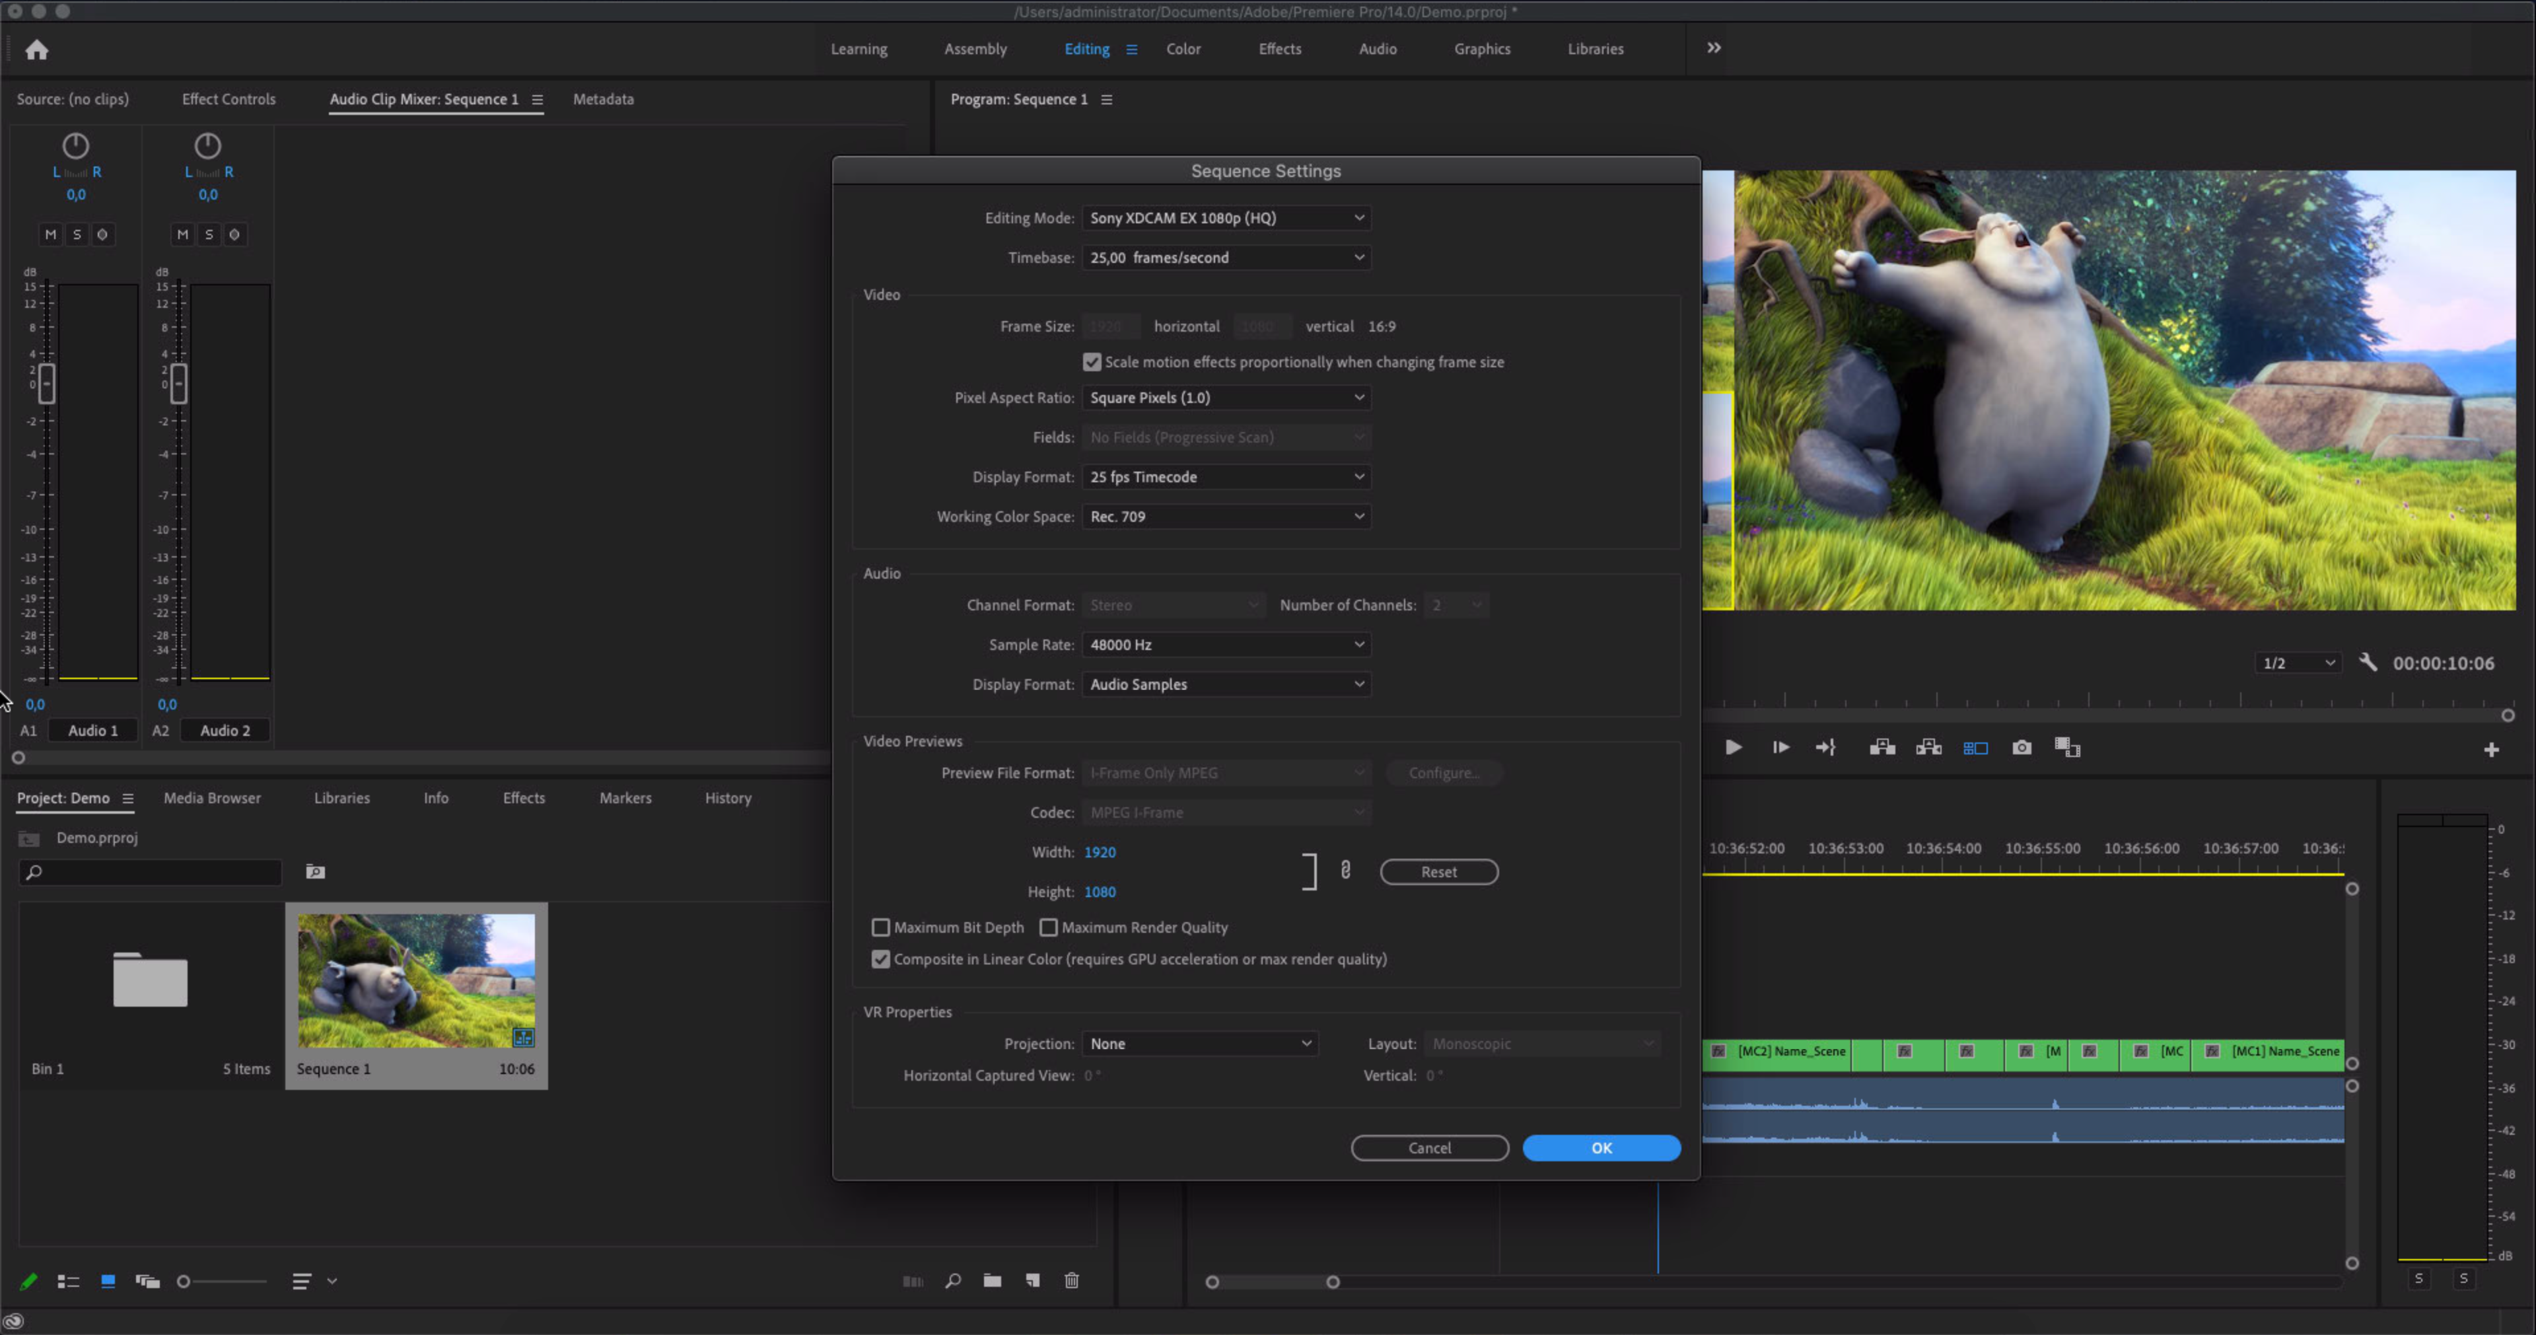Click Audio 2 pan knob

(x=207, y=146)
